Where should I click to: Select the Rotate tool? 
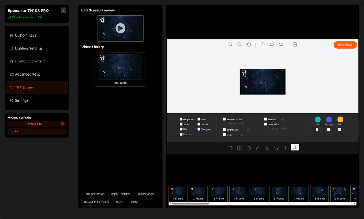[x=248, y=148]
